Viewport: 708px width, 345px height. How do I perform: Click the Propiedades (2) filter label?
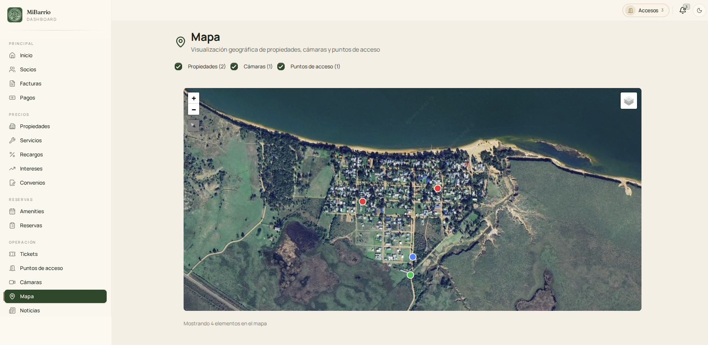click(207, 66)
